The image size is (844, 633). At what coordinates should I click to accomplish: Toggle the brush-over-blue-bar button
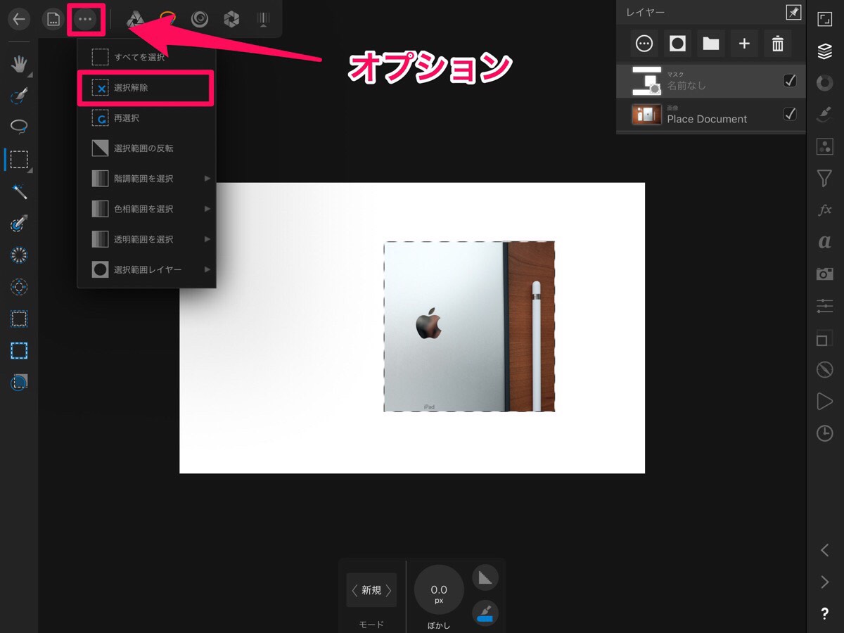click(x=485, y=613)
